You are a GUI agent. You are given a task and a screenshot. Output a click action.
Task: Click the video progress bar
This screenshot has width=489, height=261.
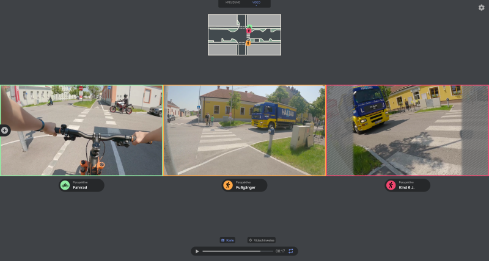tap(238, 251)
